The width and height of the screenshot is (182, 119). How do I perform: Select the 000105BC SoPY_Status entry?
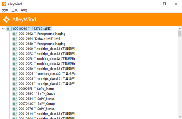point(37,94)
